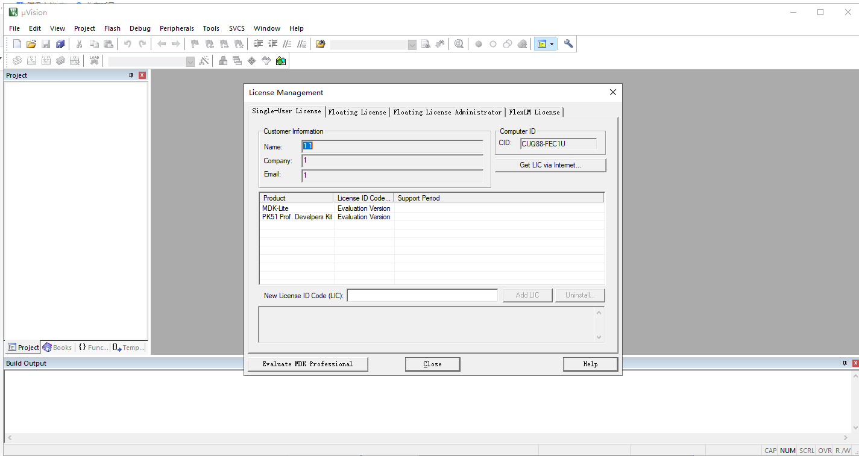
Task: Open the File menu
Action: pyautogui.click(x=14, y=28)
